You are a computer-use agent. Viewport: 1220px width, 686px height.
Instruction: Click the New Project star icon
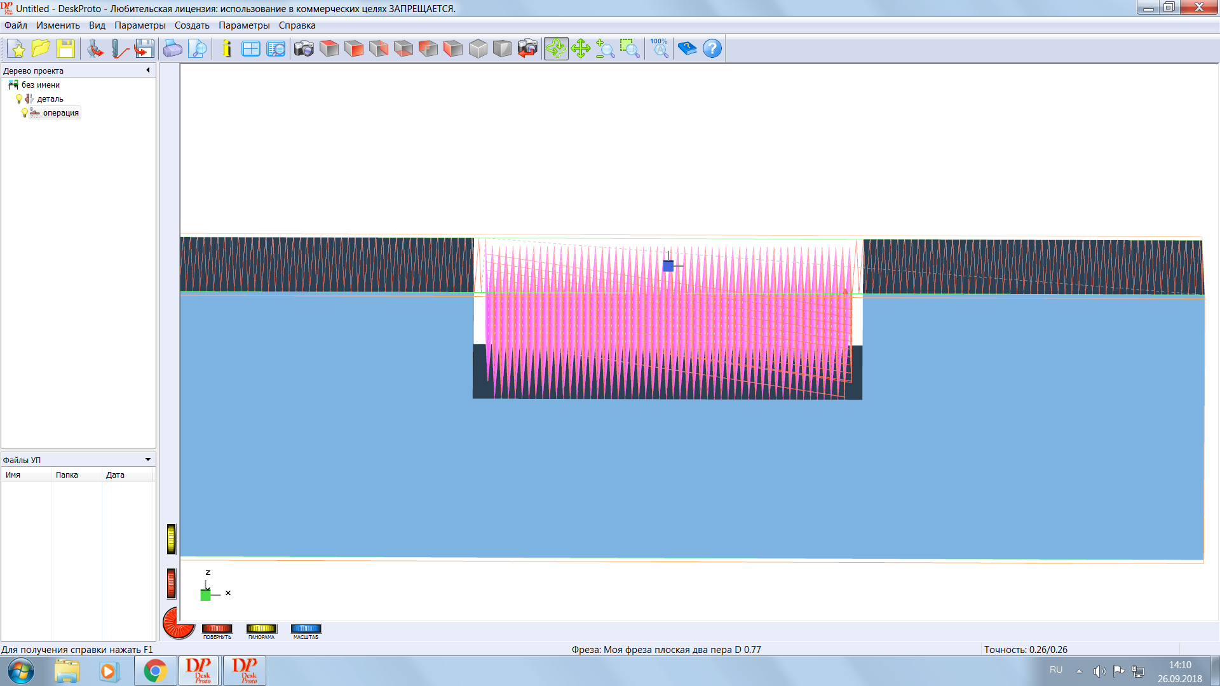point(17,49)
